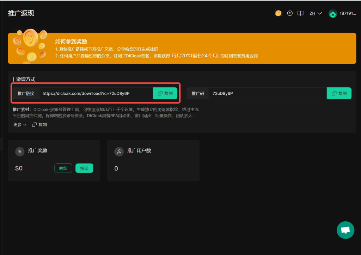Image resolution: width=361 pixels, height=255 pixels.
Task: Click the gold coin rewards icon
Action: 278,13
